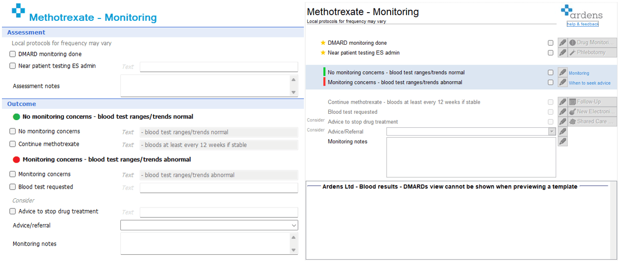Click yellow star beside DMARD monitoring done
This screenshot has width=619, height=262.
(323, 43)
